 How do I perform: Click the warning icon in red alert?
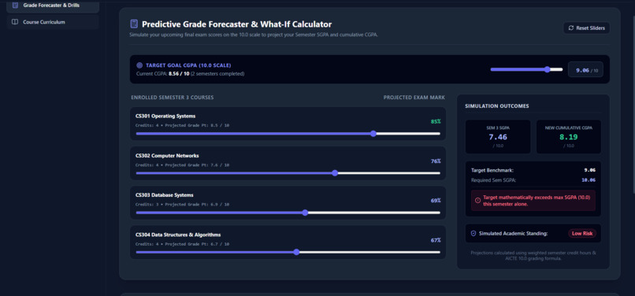[478, 201]
